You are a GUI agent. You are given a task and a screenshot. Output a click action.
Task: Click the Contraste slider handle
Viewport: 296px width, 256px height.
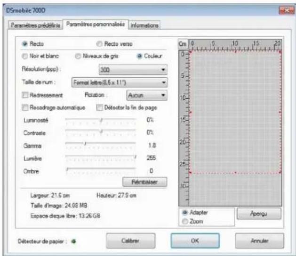click(x=101, y=131)
